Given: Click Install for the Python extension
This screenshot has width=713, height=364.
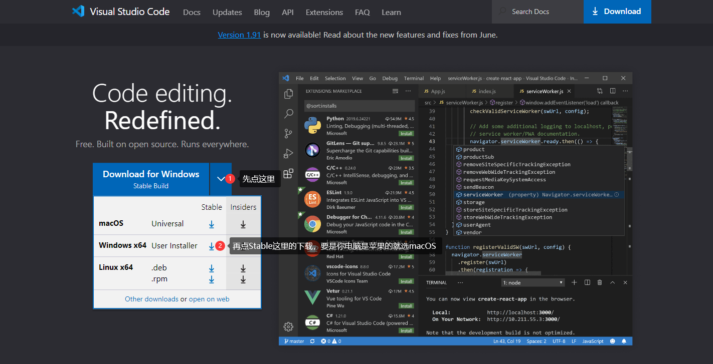Looking at the screenshot, I should [x=406, y=134].
